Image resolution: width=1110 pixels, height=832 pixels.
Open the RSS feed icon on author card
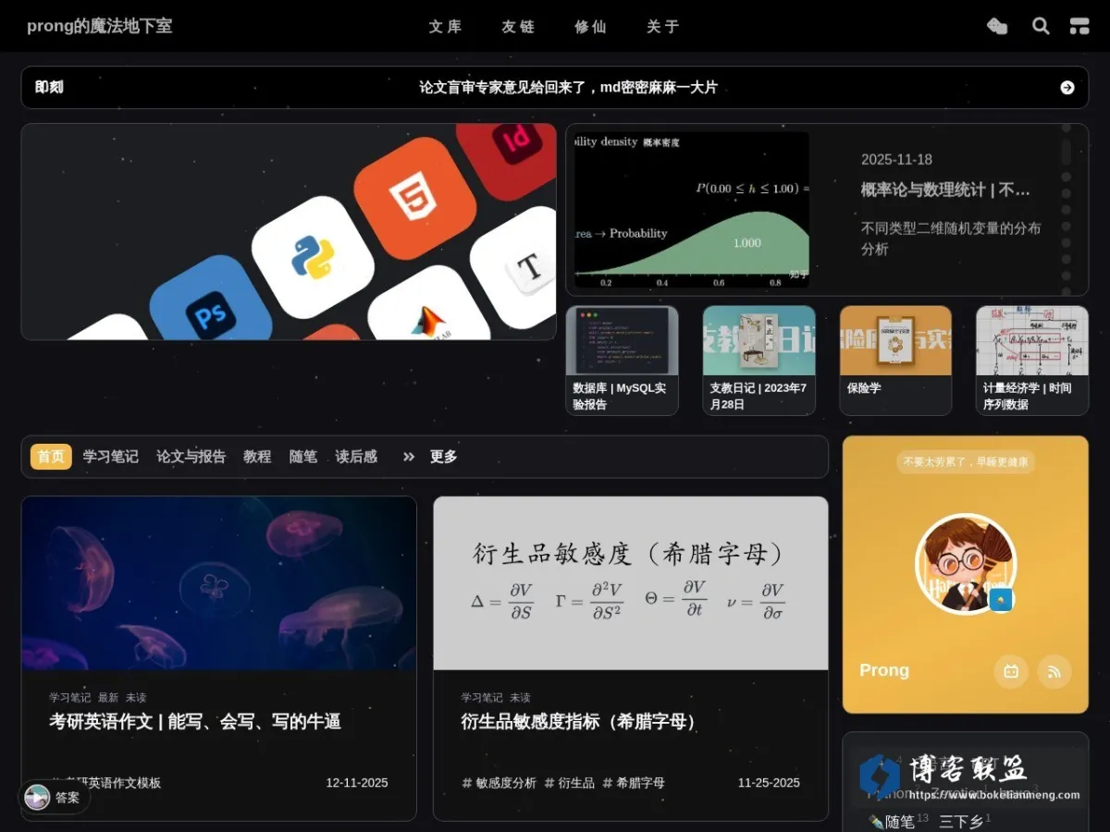(1054, 671)
